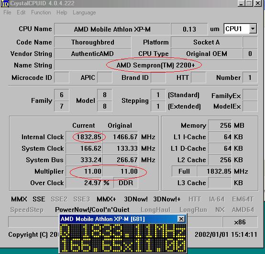Click the 0.13 process size value
This screenshot has width=265, height=254.
pyautogui.click(x=189, y=29)
